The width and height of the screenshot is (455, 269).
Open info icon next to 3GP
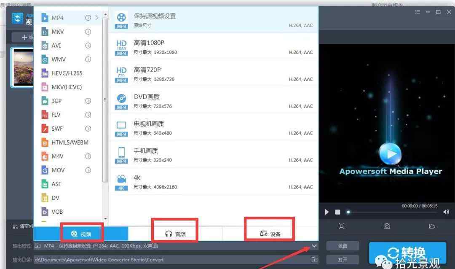[x=88, y=101]
